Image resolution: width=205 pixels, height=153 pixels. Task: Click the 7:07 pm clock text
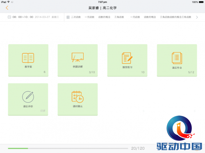pos(102,2)
